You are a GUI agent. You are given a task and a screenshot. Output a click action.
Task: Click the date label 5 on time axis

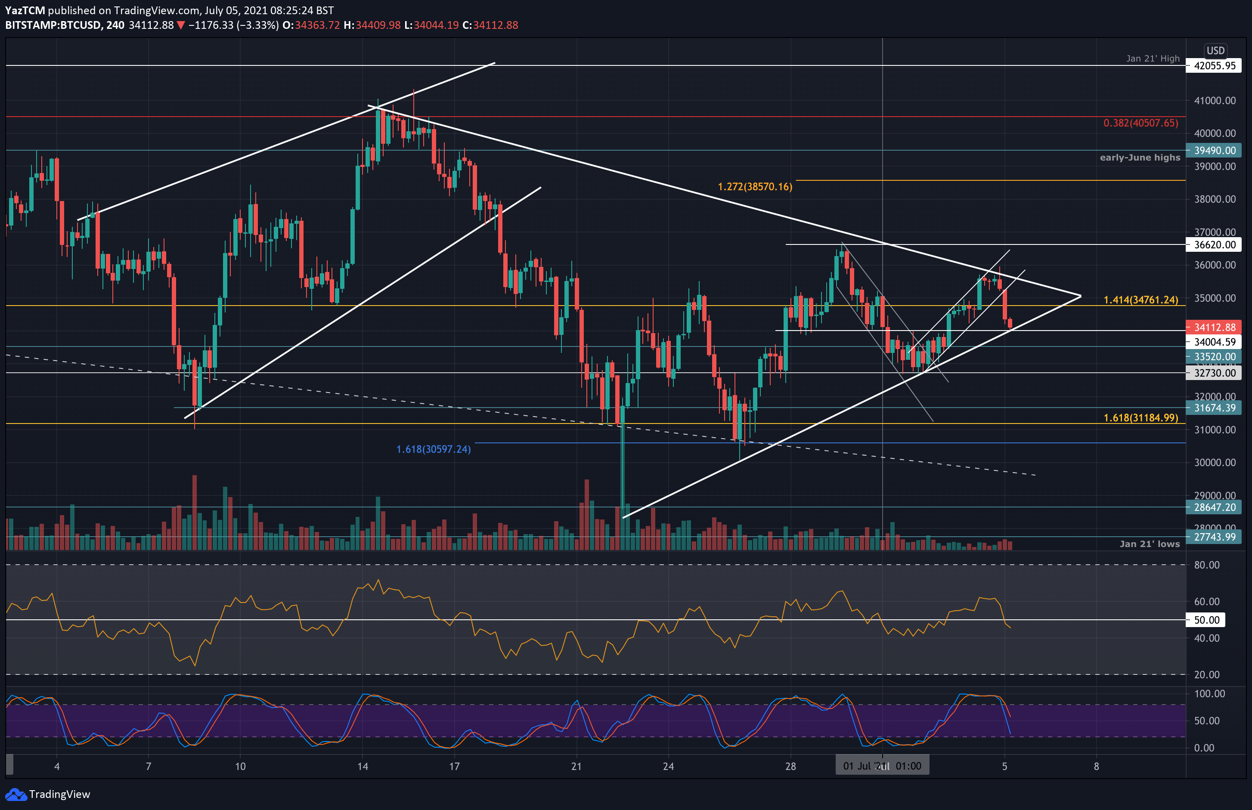click(1005, 767)
